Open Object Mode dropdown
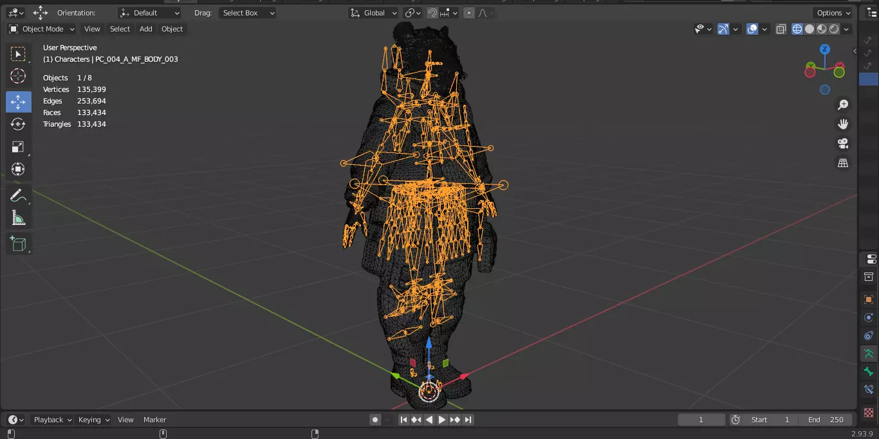Image resolution: width=879 pixels, height=439 pixels. 42,29
